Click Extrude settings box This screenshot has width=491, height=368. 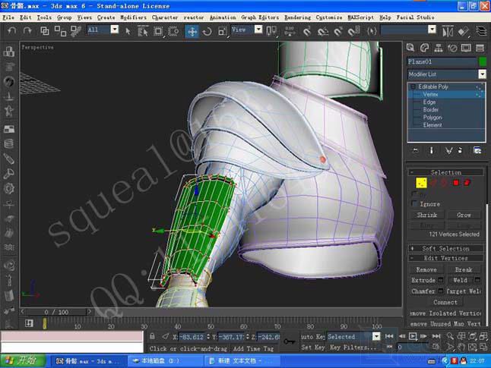[441, 279]
